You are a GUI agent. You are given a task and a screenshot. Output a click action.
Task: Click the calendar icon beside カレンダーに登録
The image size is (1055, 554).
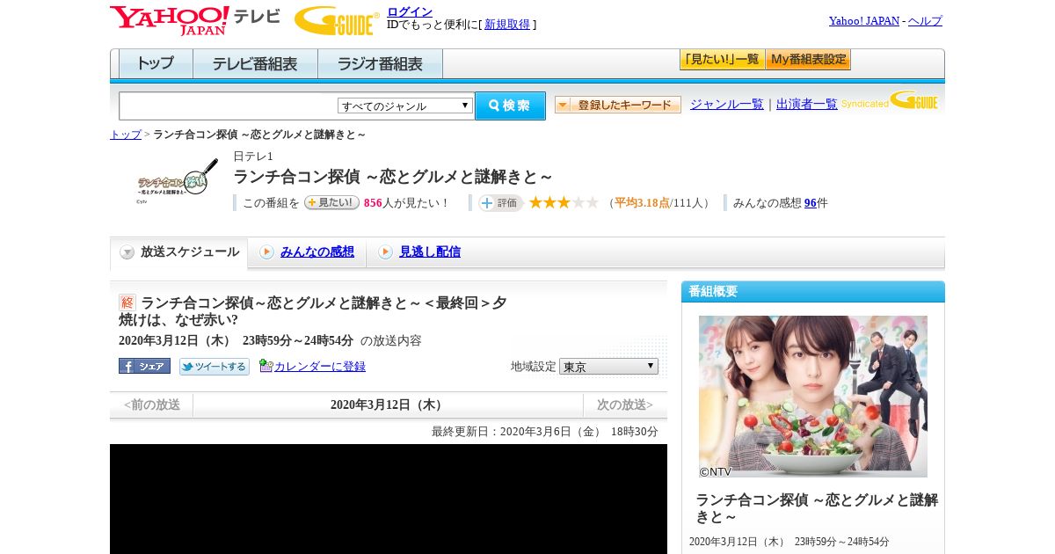click(x=266, y=366)
